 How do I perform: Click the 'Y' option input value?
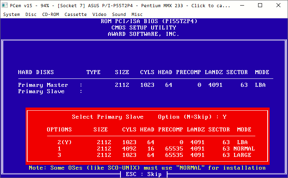(225, 117)
